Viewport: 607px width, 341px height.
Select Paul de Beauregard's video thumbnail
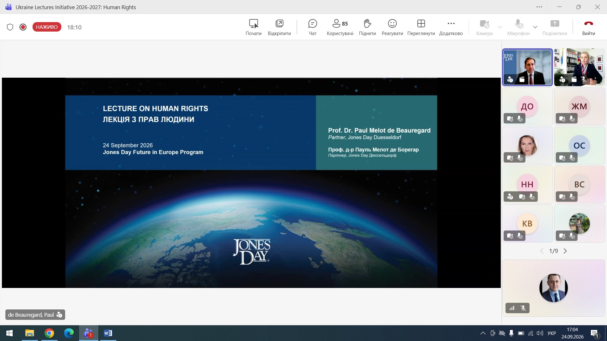(x=527, y=67)
